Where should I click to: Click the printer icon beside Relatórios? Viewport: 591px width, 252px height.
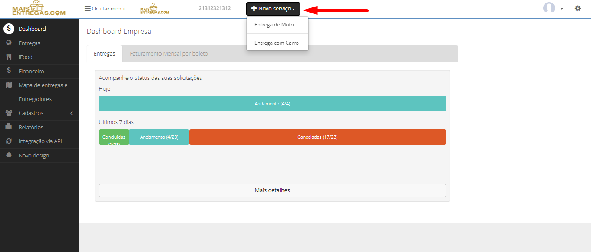[9, 127]
